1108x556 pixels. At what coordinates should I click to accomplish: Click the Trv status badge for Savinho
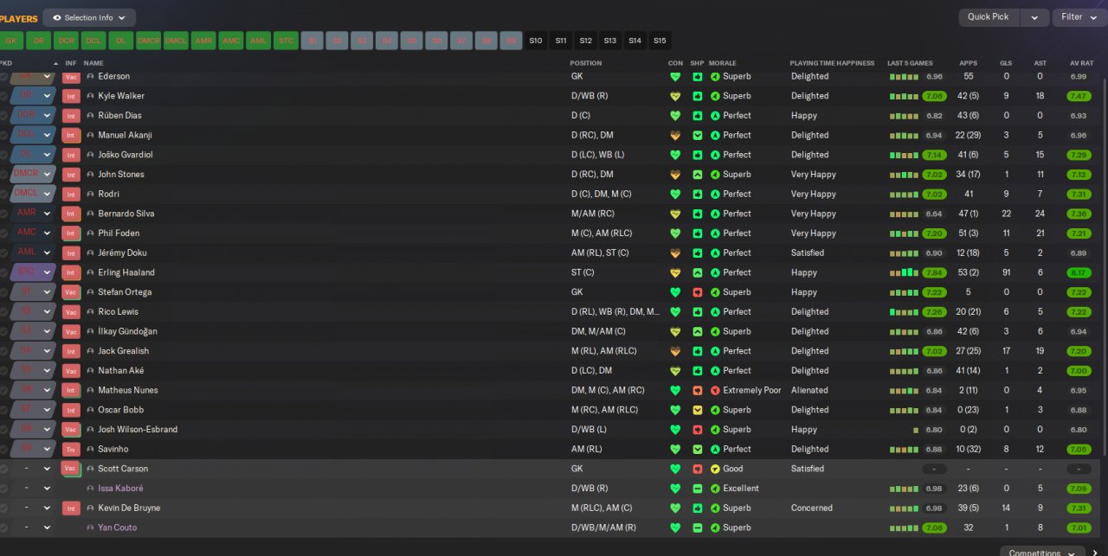pos(71,450)
